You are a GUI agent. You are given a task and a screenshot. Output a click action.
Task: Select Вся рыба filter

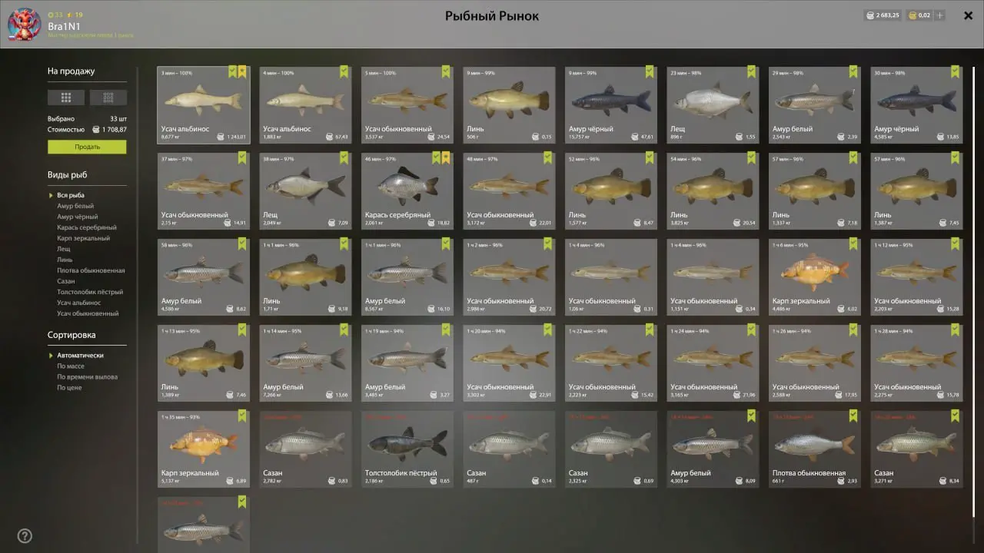tap(71, 195)
